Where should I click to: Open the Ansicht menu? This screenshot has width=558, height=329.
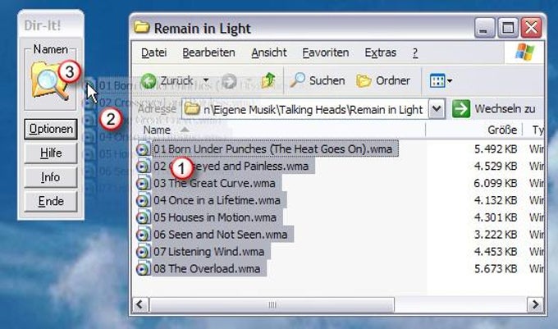click(x=268, y=53)
